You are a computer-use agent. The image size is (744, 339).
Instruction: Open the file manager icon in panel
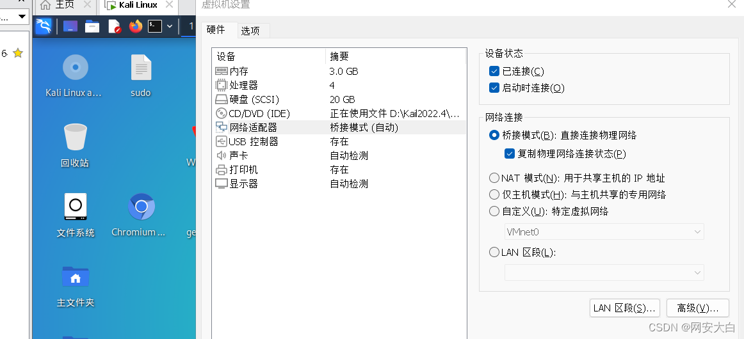[92, 26]
